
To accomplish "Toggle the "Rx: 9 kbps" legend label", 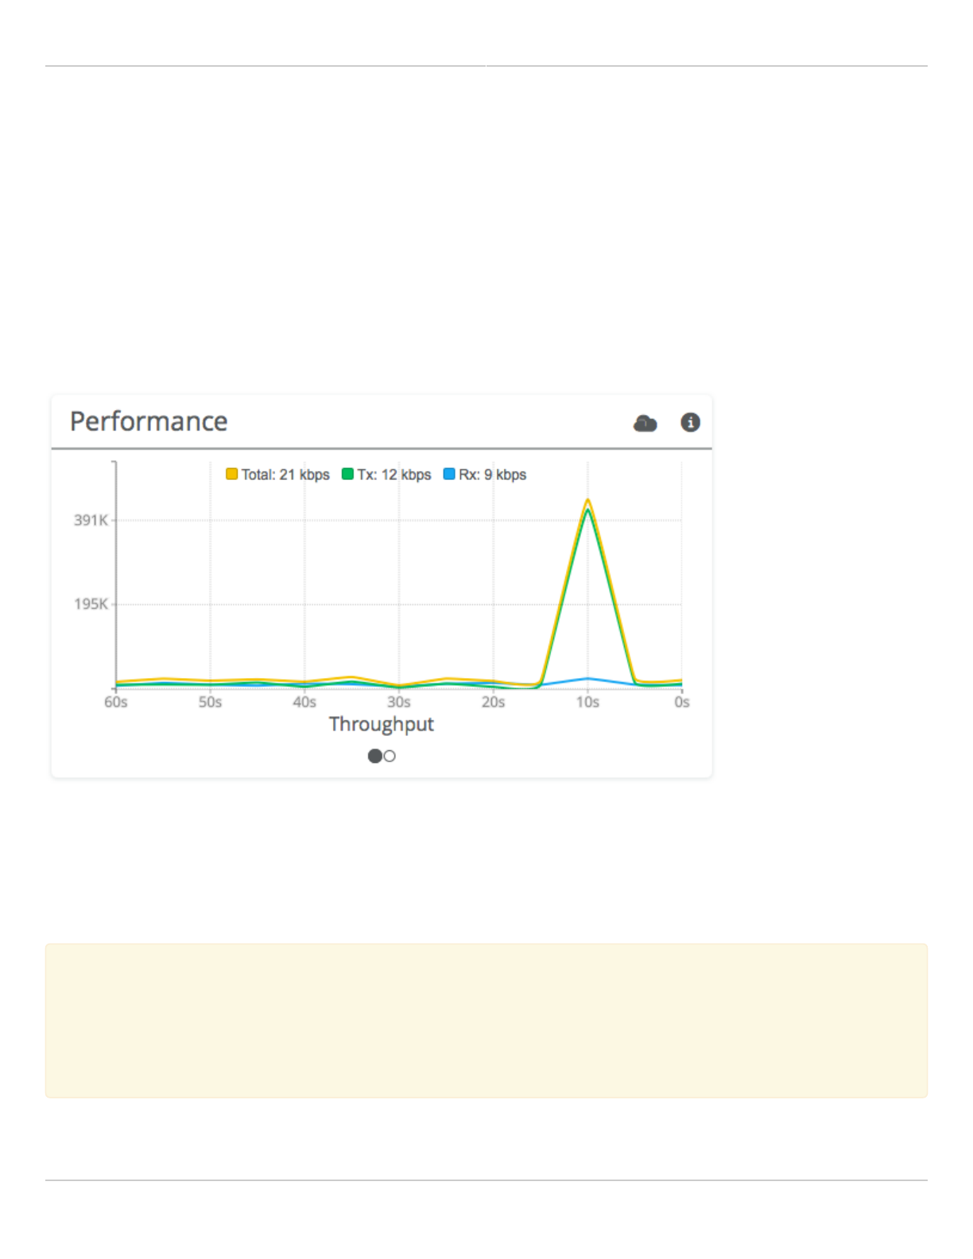I will coord(492,475).
